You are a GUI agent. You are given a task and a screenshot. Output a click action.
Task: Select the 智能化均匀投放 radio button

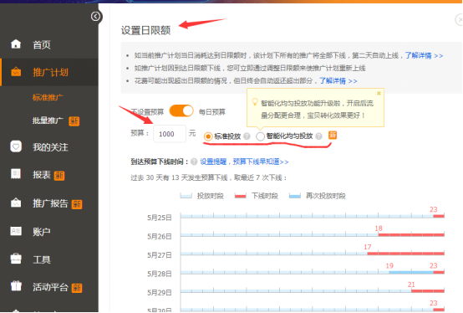(x=260, y=136)
